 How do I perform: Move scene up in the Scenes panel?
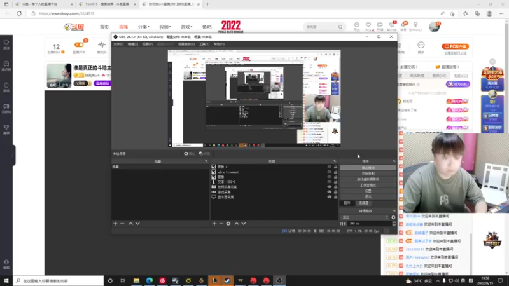click(x=130, y=224)
